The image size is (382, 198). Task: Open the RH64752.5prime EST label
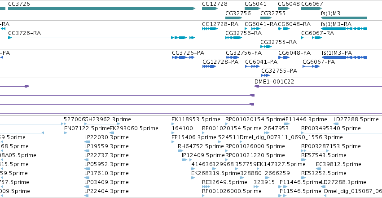201,146
